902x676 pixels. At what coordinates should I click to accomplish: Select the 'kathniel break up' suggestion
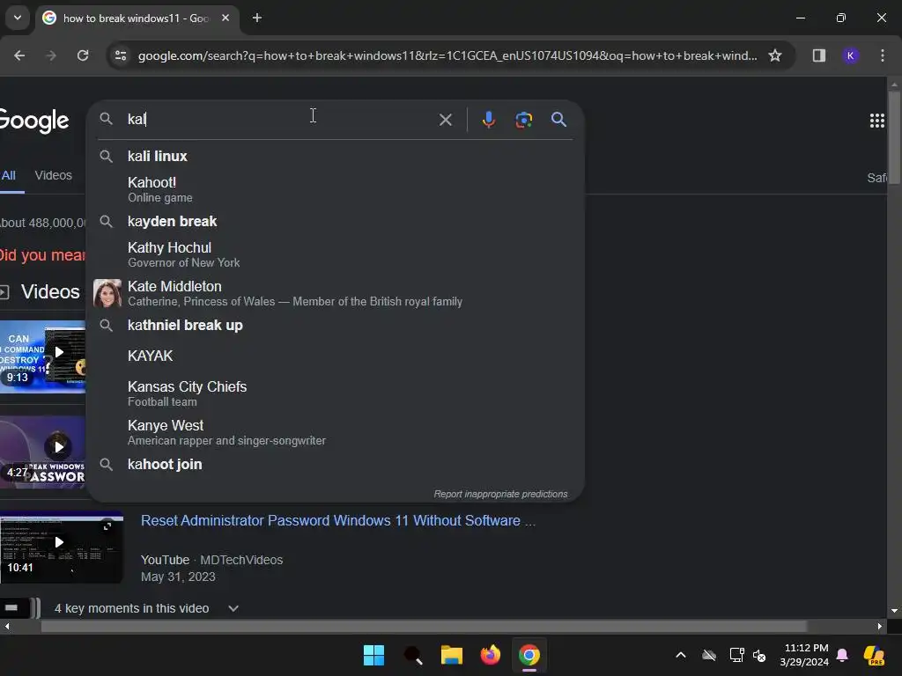point(336,326)
